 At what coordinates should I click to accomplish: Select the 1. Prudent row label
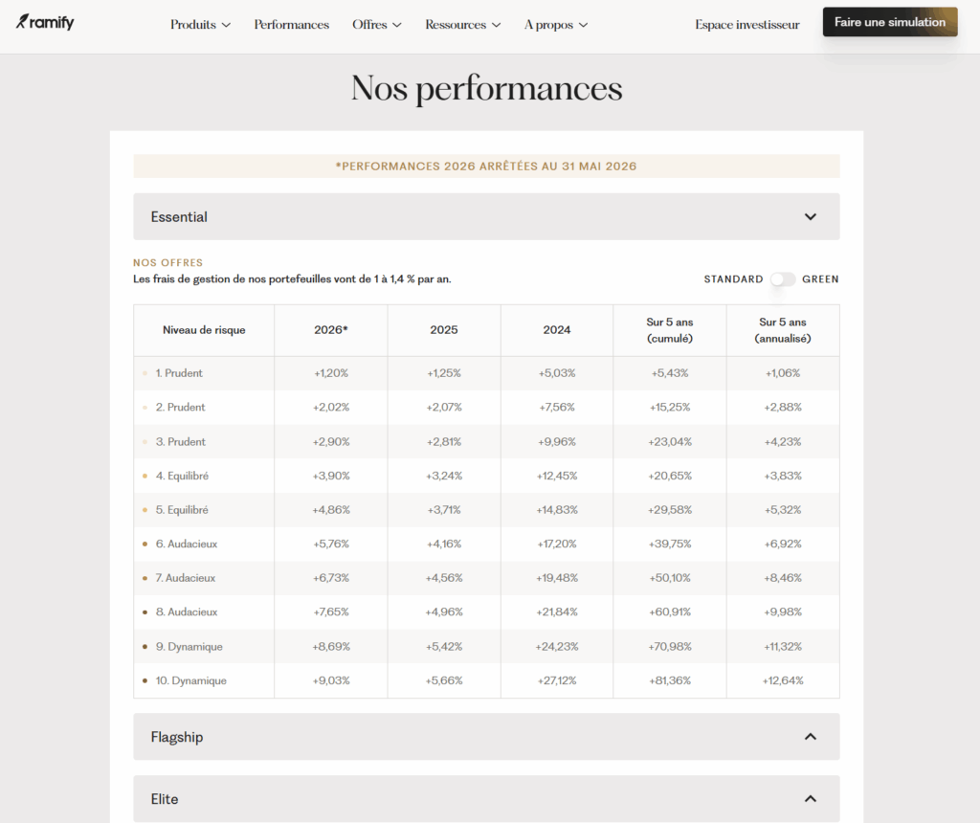coord(179,373)
